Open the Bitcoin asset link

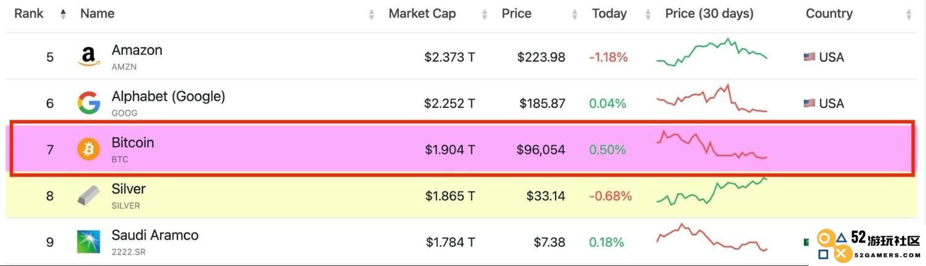tap(133, 143)
